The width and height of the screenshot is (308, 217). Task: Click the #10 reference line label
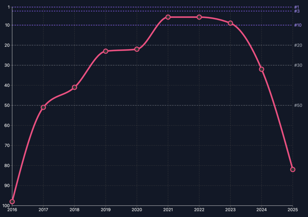click(x=298, y=25)
